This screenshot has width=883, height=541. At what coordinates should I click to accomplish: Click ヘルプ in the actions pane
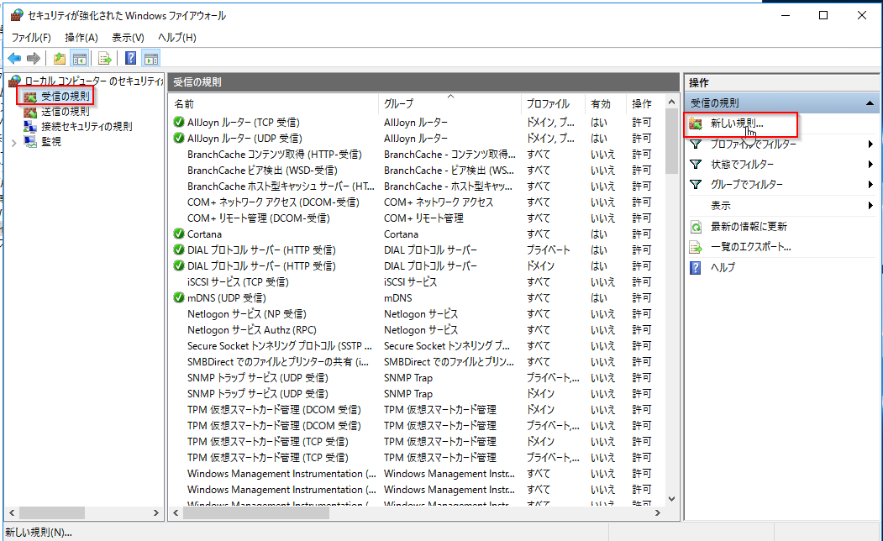(x=723, y=268)
